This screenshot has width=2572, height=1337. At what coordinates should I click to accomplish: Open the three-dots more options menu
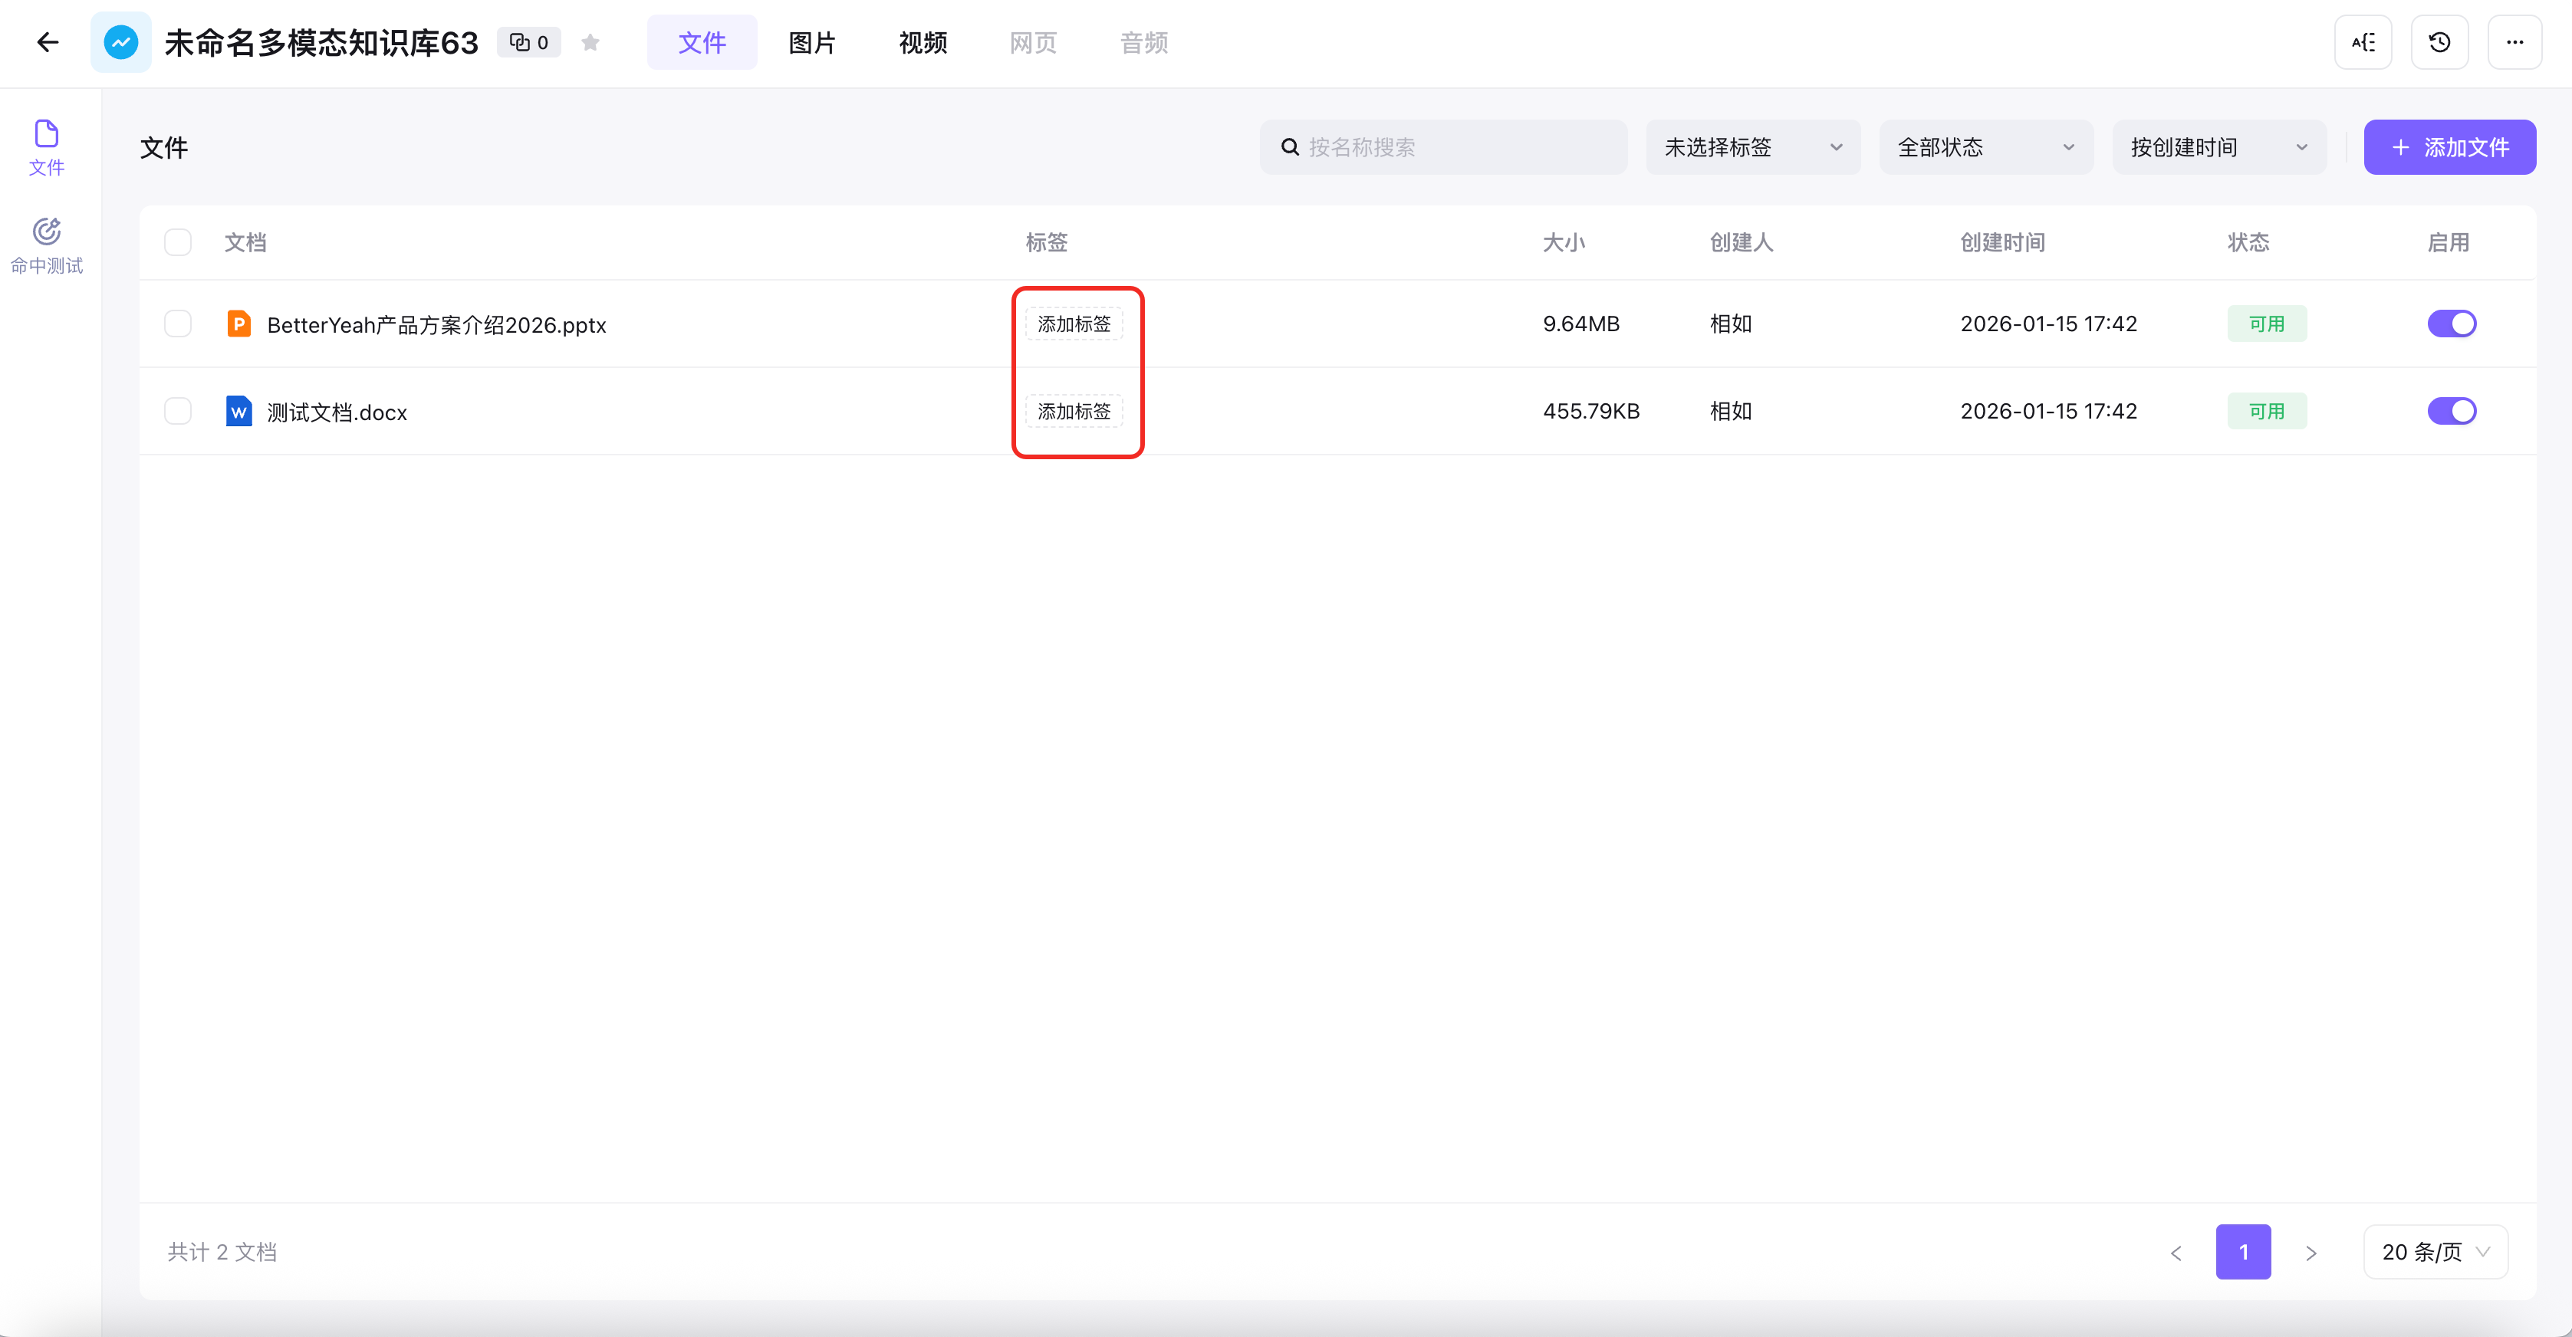pos(2514,42)
